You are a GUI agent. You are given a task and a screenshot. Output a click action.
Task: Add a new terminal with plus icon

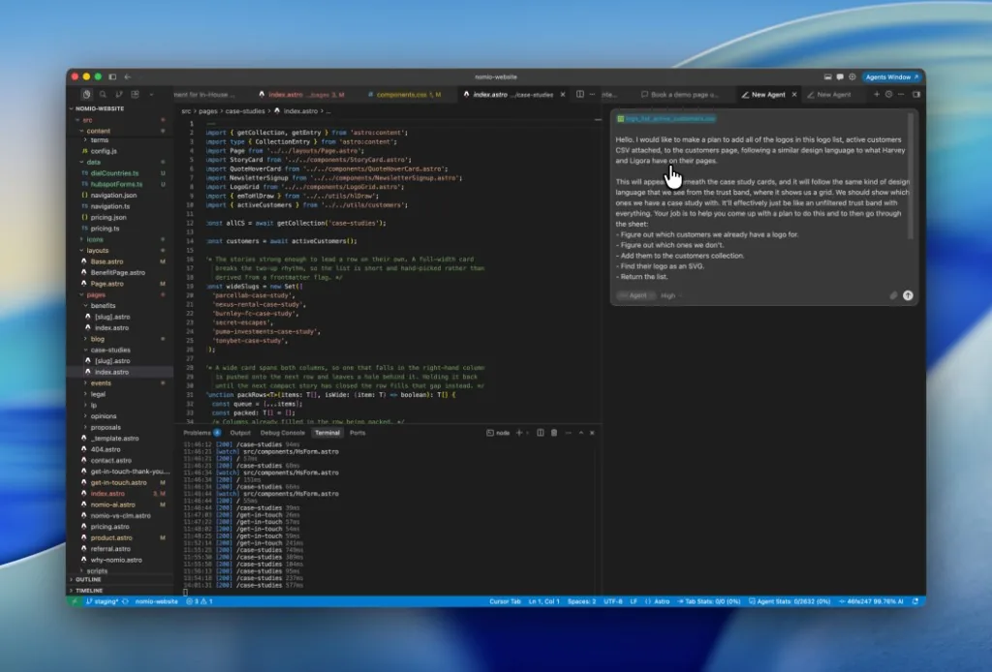point(519,433)
